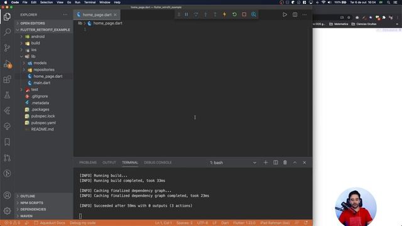Viewport: 402px width, 226px height.
Task: Open the terminal selector dropdown '1: bash'
Action: click(233, 163)
